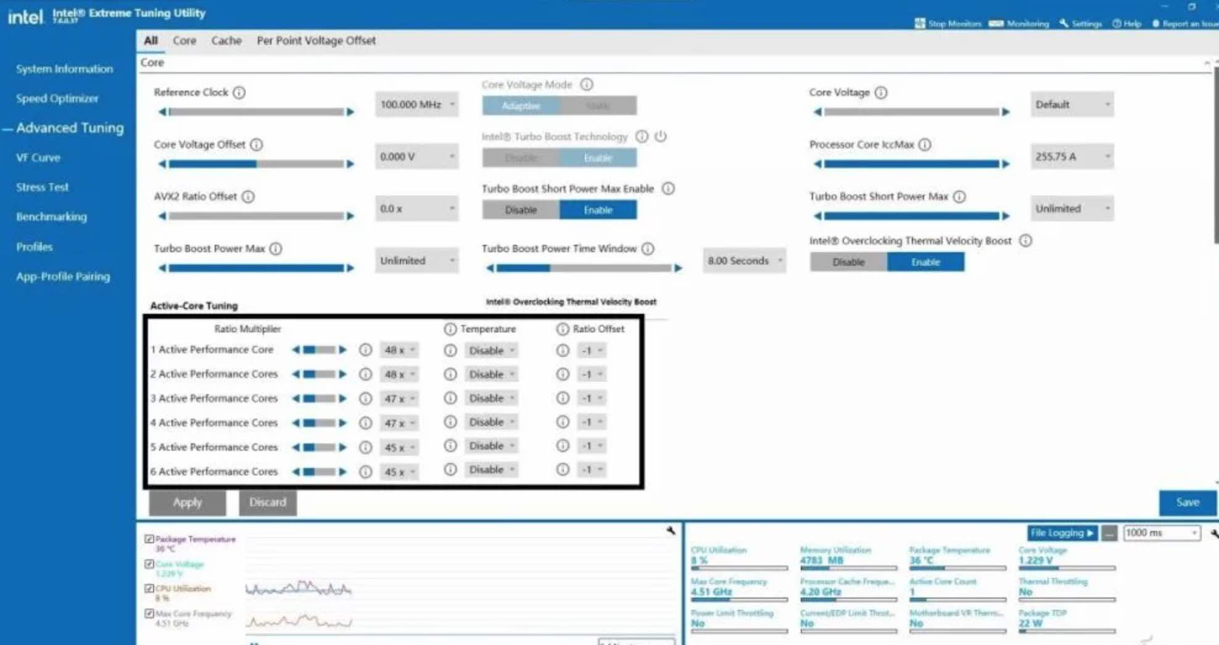Open temperature dropdown for 6 Active Performance Cores
The height and width of the screenshot is (645, 1219).
[x=491, y=470]
